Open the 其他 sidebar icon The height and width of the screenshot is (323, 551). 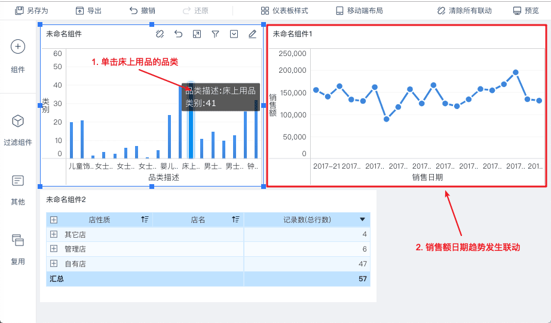coord(18,181)
